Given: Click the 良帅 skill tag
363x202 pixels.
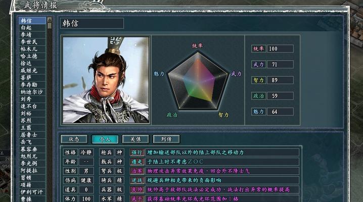Looking at the screenshot, I should [137, 189].
